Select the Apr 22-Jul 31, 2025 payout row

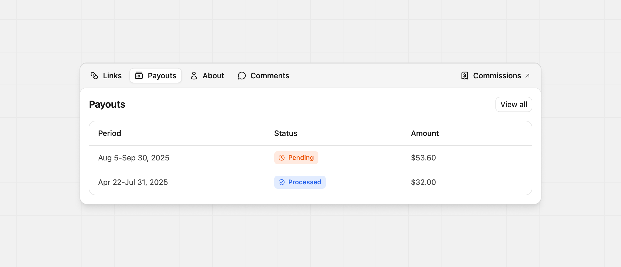tap(133, 182)
